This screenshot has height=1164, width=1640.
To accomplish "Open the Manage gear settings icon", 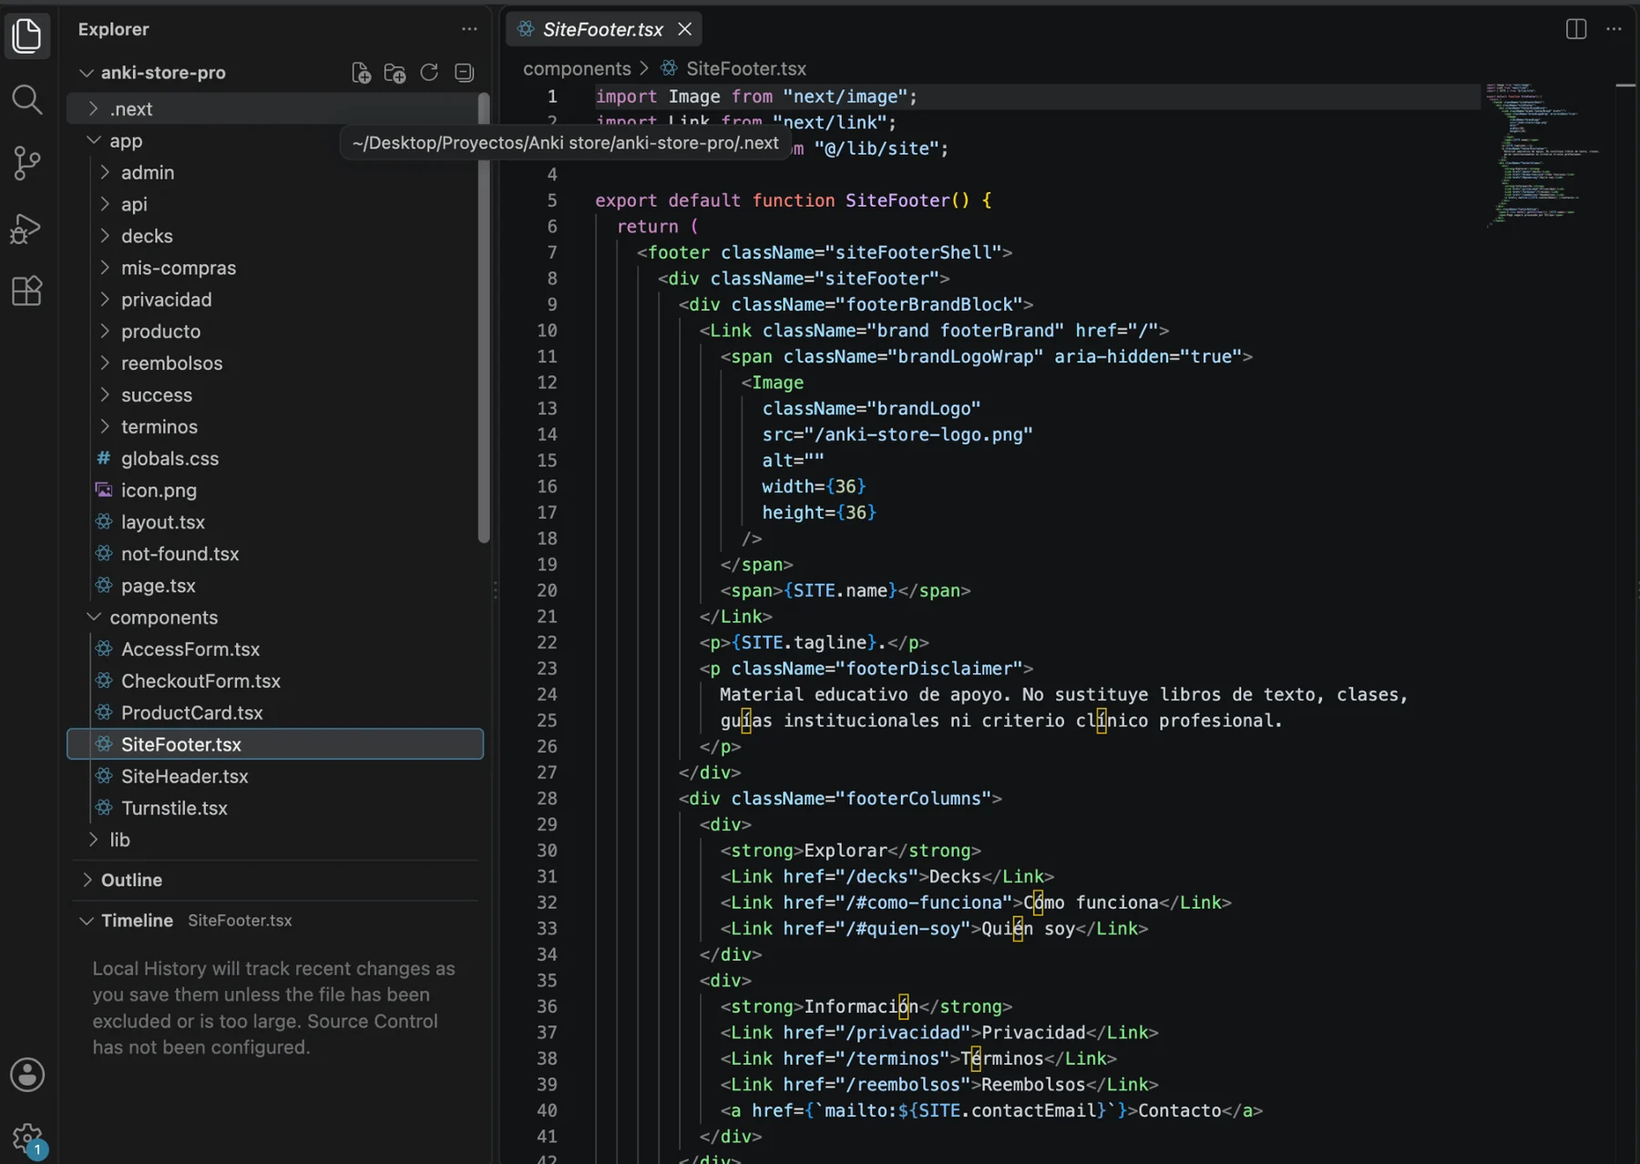I will [27, 1138].
